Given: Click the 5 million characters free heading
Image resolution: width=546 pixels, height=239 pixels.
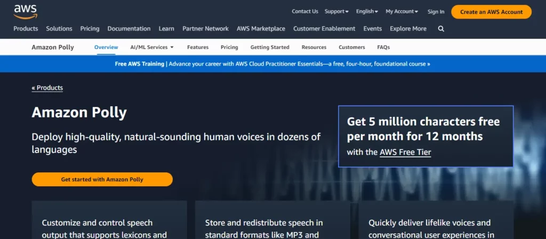Looking at the screenshot, I should point(423,129).
